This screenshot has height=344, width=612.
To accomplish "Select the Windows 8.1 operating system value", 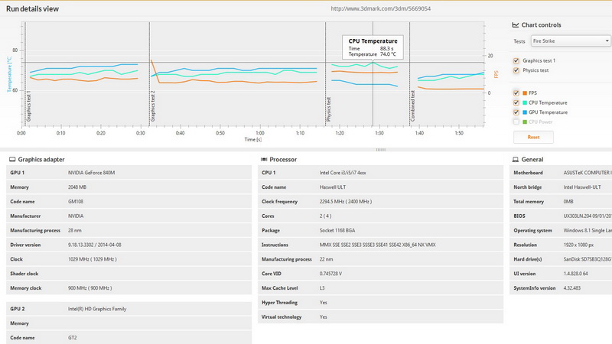I will [588, 231].
